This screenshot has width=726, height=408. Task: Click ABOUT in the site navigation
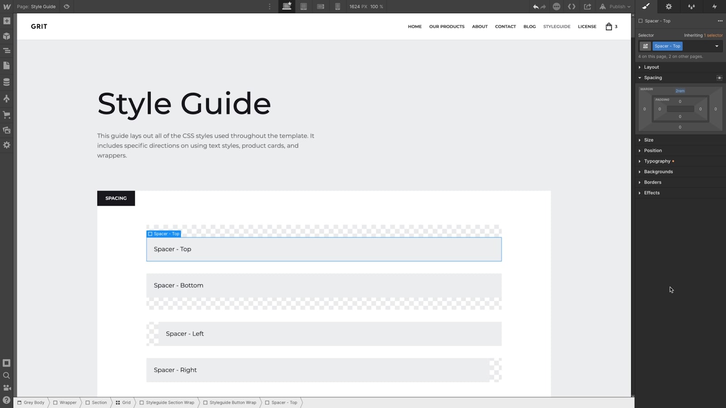480,27
